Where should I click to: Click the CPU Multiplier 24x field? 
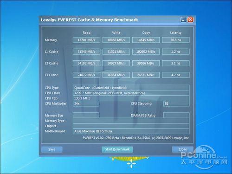click(86, 103)
